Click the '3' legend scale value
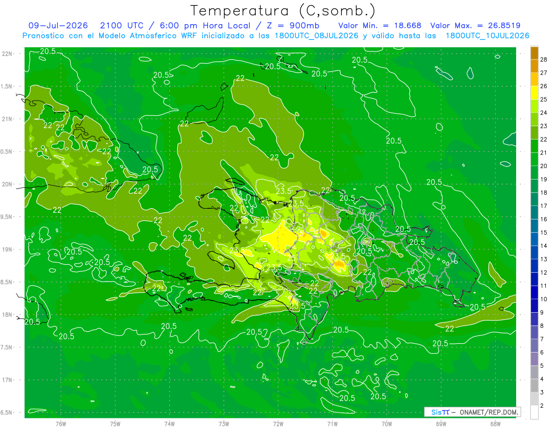 [x=542, y=392]
